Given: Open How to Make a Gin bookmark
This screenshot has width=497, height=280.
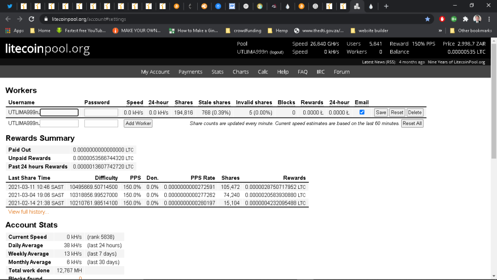Looking at the screenshot, I should click(193, 31).
